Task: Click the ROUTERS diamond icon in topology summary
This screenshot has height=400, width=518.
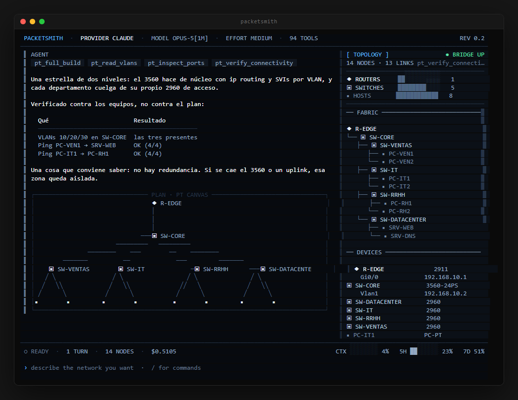Action: pyautogui.click(x=349, y=79)
